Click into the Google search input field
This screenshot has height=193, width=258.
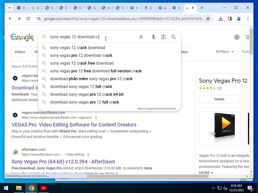93,37
